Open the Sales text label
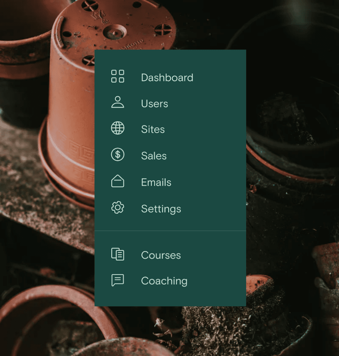 (x=154, y=156)
